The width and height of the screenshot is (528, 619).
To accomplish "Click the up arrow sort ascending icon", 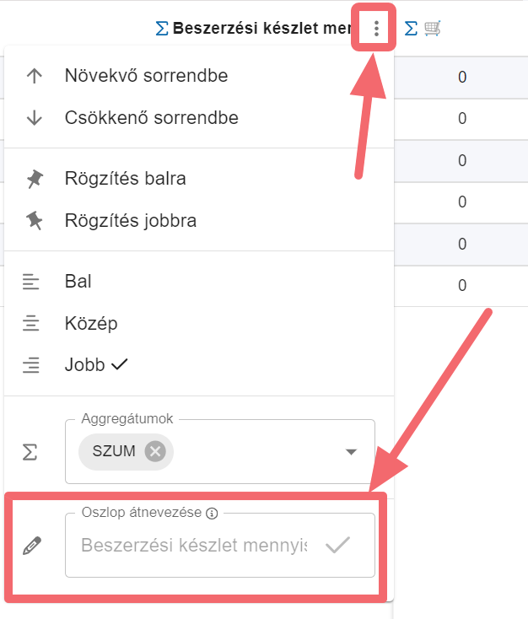I will pyautogui.click(x=34, y=76).
